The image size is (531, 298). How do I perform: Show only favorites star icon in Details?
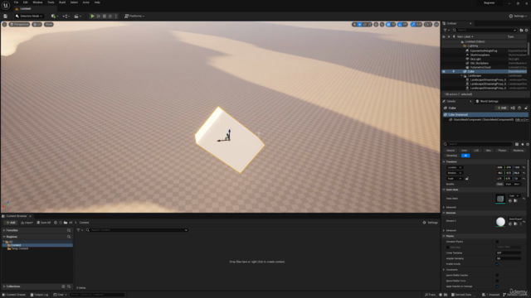(x=523, y=144)
